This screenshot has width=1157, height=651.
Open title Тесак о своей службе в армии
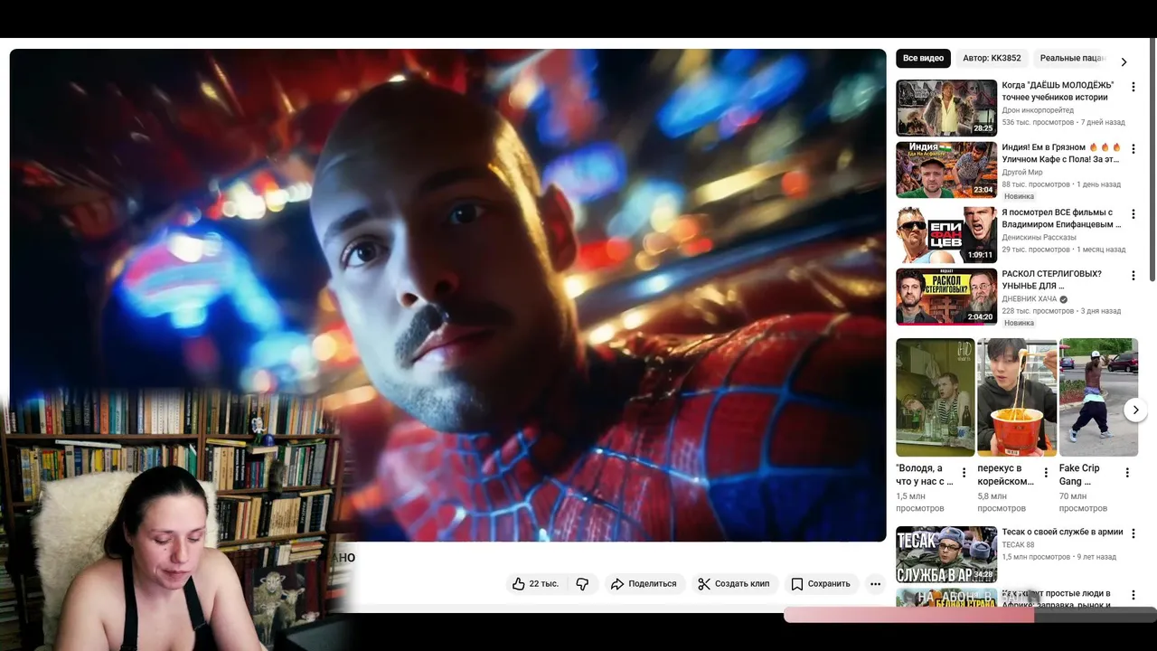tap(1062, 532)
